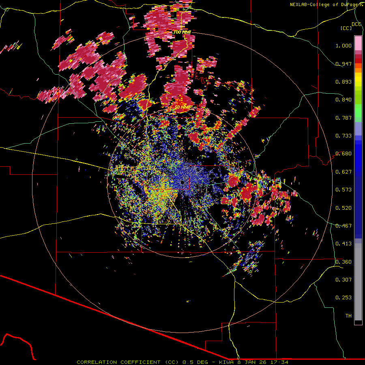Select the 0.467 scale value
Screen dimensions: 365x365
(x=344, y=226)
